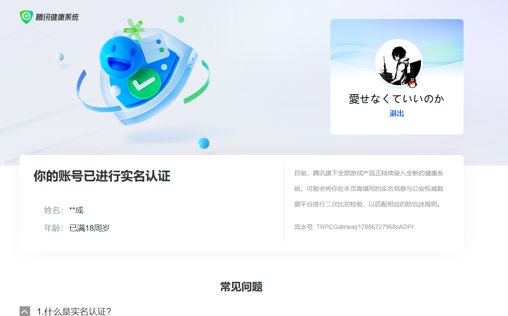Click the question 1.什么是实名认证?
The image size is (508, 316).
(74, 312)
